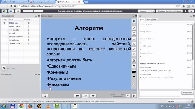Open Chrome from the taskbar
195x109 pixels.
[x=21, y=106]
